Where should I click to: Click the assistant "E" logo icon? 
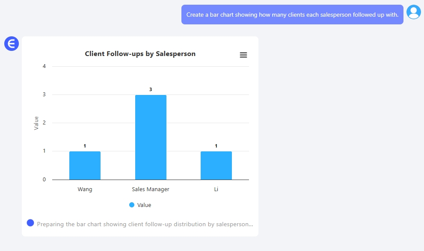tap(12, 44)
